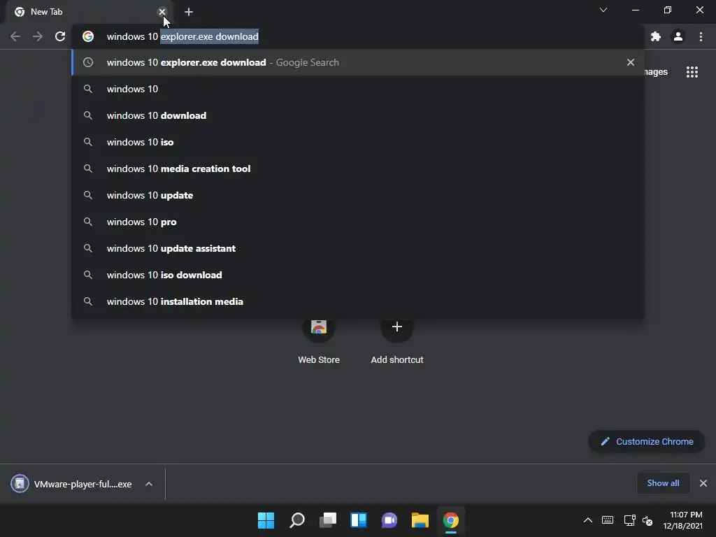This screenshot has height=537, width=716.
Task: Open Chrome three-dot menu
Action: coord(701,36)
